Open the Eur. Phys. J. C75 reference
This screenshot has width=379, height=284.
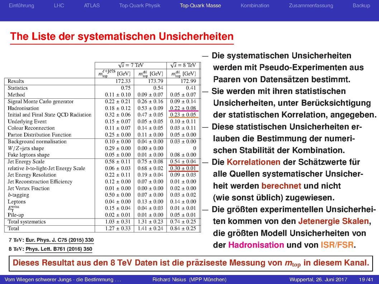(x=60, y=240)
